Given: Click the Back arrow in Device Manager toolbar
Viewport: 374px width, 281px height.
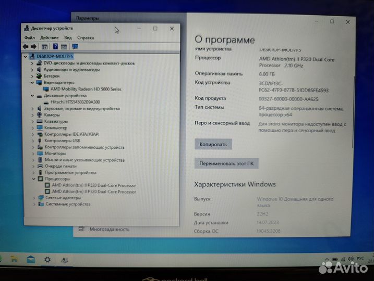Looking at the screenshot, I should click(26, 47).
